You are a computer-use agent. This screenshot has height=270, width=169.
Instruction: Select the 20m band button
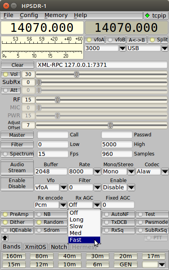tap(125, 256)
